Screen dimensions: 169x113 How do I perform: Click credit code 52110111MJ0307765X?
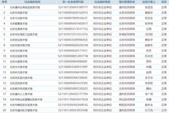click(x=73, y=99)
